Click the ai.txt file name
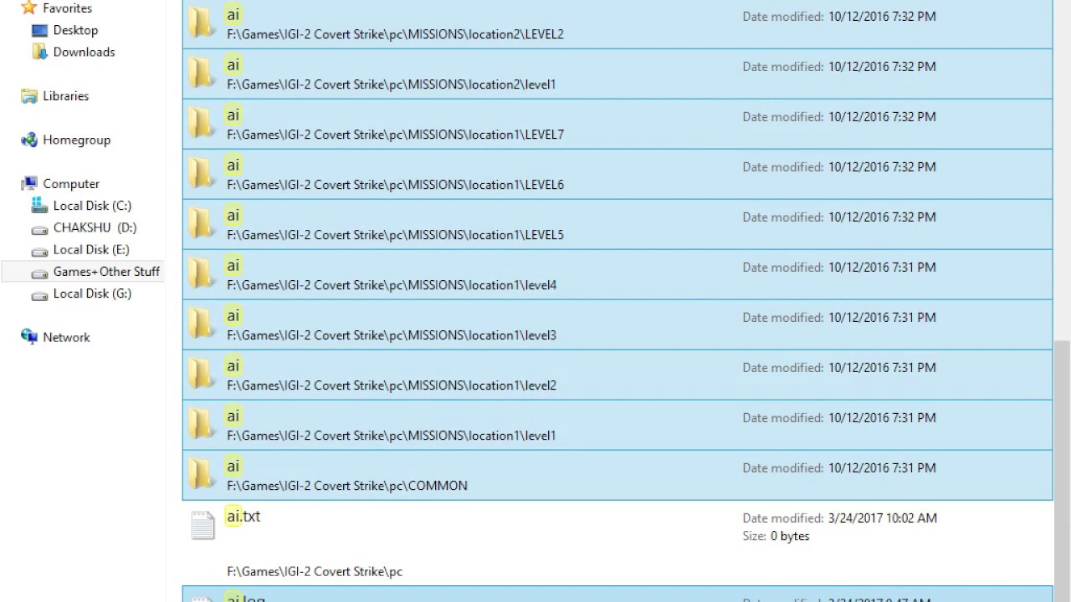1071x602 pixels. click(243, 517)
